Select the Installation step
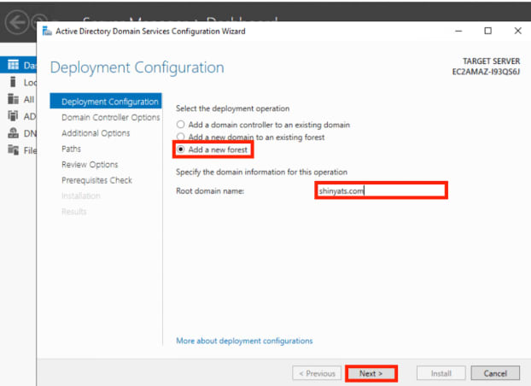531x386 pixels. tap(80, 196)
